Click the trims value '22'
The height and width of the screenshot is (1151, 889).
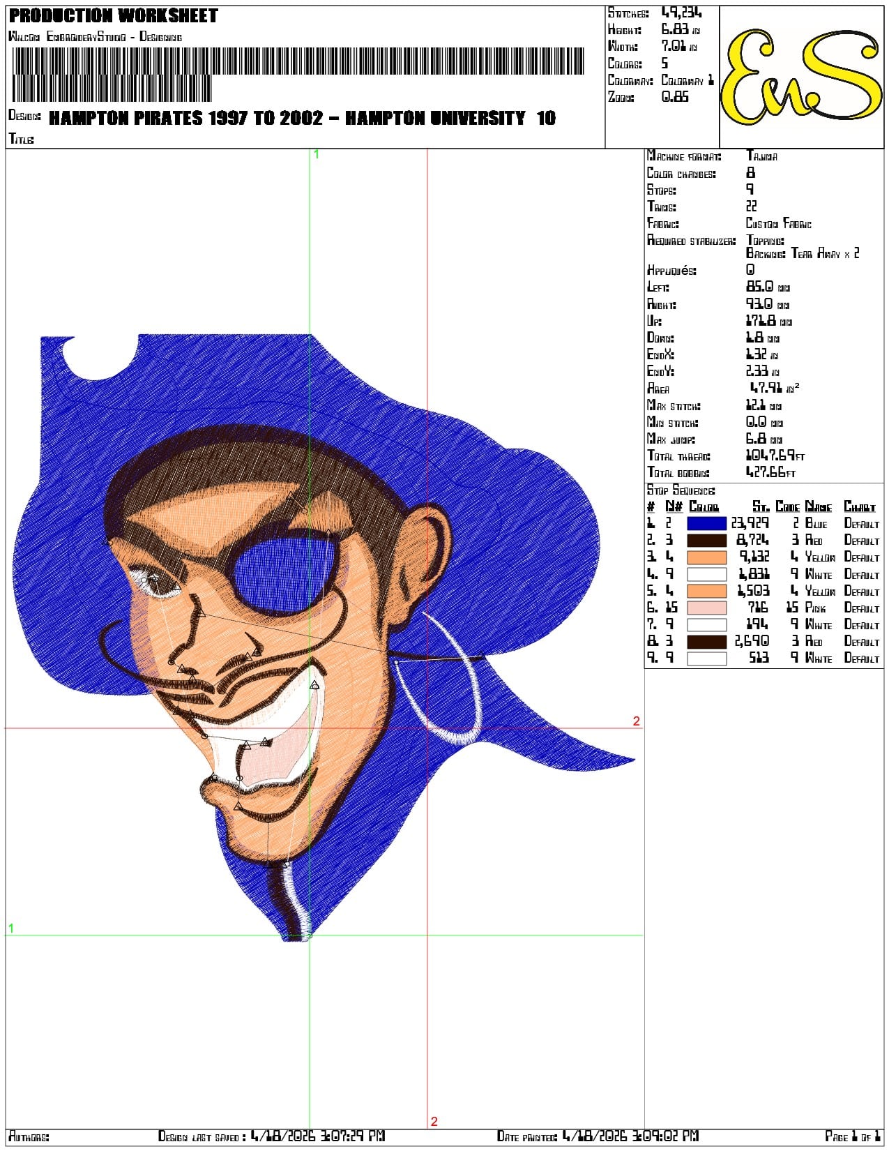coord(752,206)
